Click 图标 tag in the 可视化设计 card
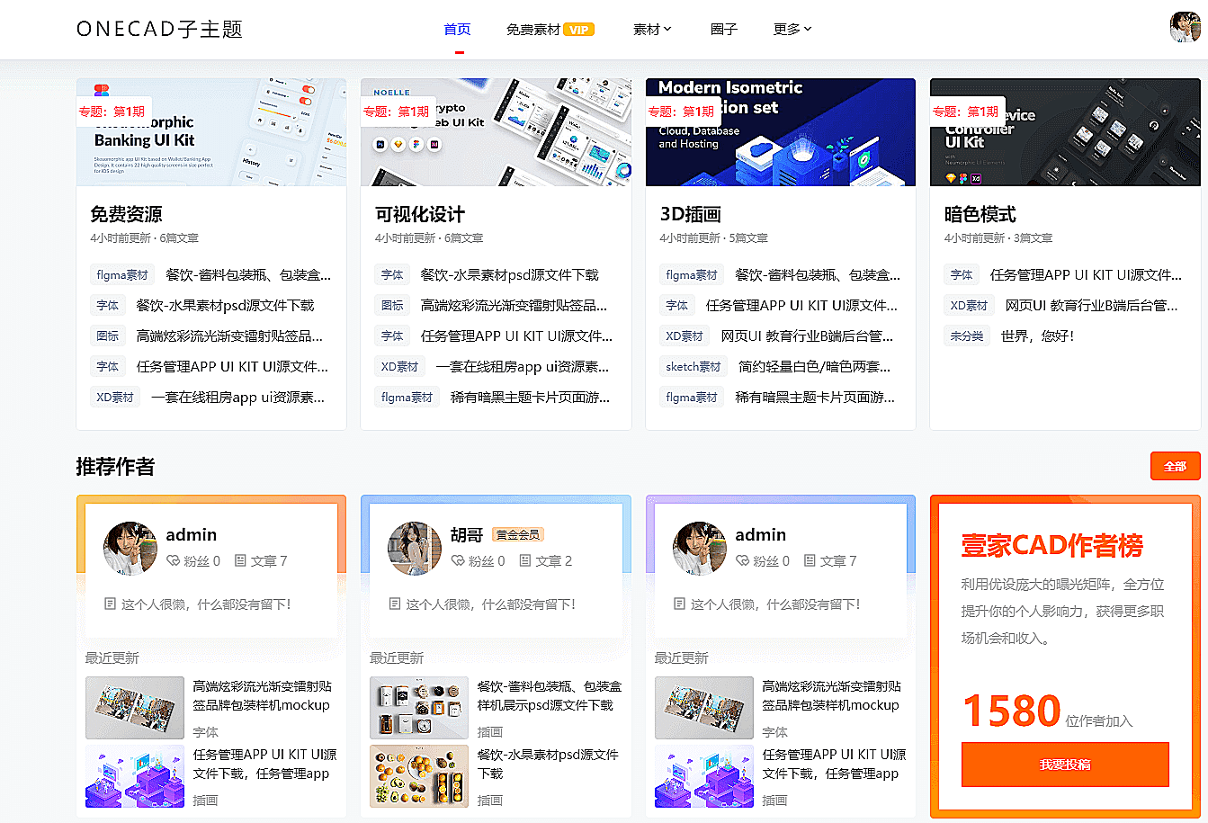Image resolution: width=1208 pixels, height=823 pixels. click(x=393, y=306)
